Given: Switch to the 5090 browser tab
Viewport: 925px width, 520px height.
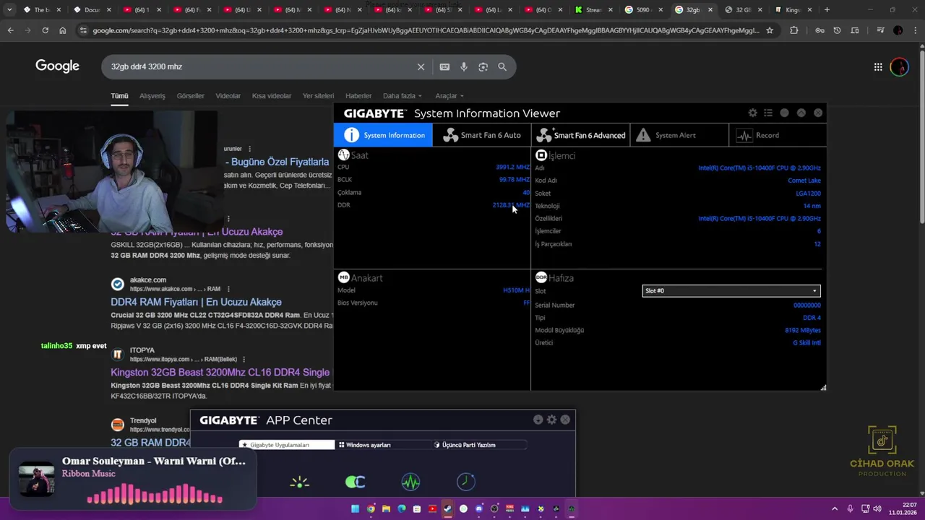Looking at the screenshot, I should [644, 9].
